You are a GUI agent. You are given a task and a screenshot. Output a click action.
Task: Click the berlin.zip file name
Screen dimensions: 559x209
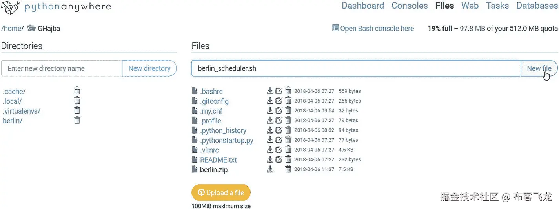[214, 170]
